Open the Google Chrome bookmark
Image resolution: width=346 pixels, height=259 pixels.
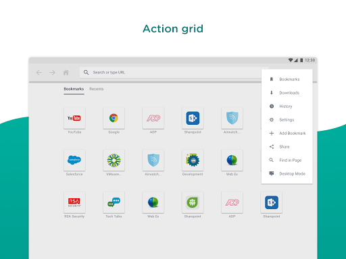coord(114,118)
